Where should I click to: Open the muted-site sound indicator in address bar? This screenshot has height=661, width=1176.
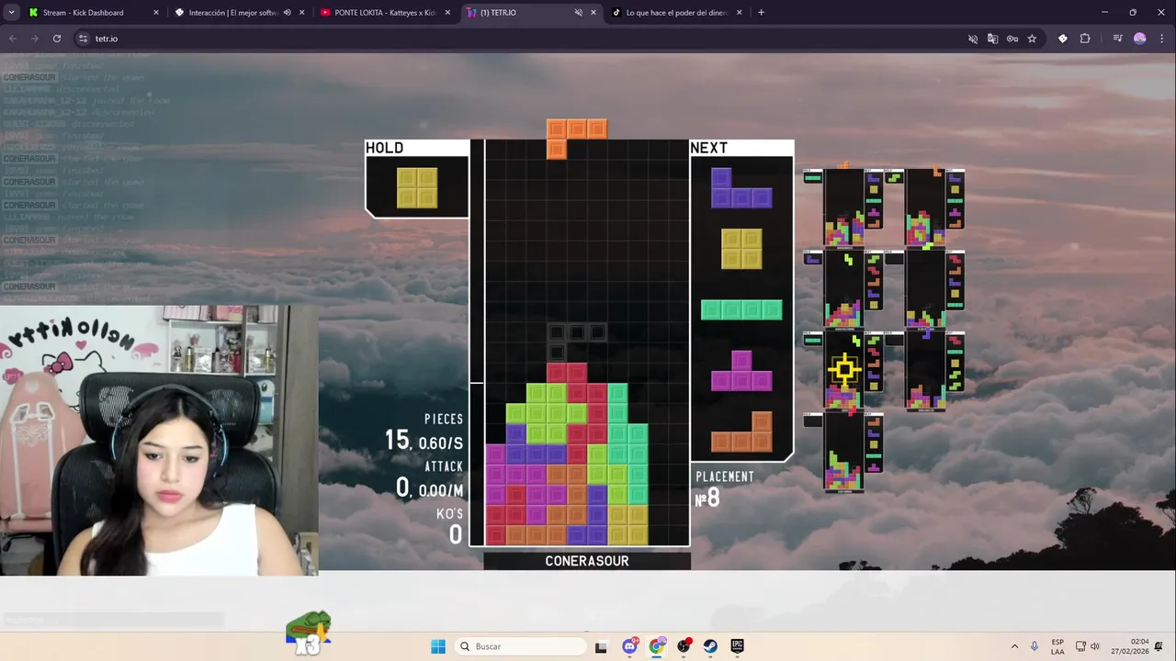[973, 39]
